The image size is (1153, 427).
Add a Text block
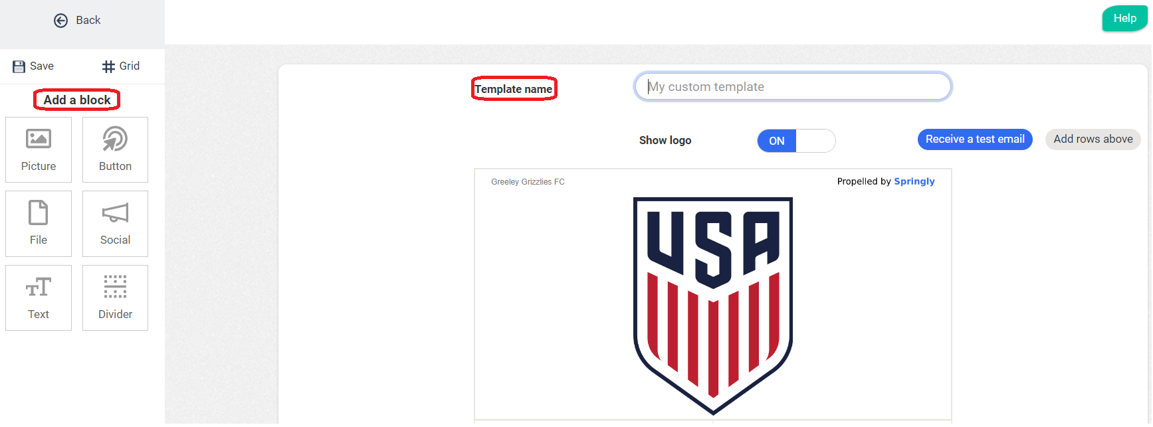39,298
